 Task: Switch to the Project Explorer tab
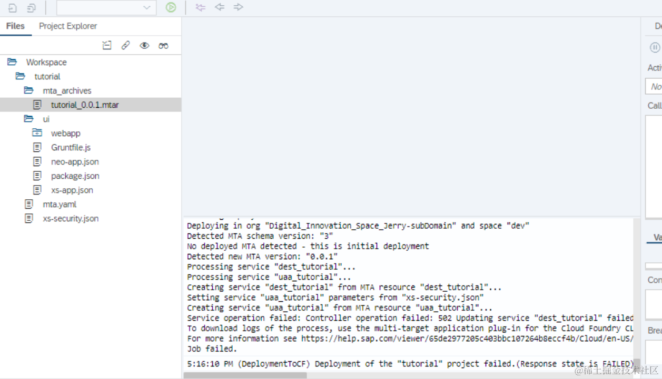click(68, 26)
